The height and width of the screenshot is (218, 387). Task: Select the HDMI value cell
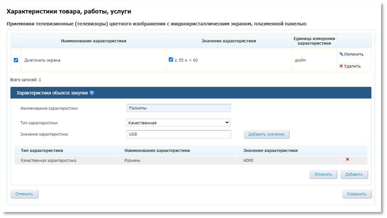point(248,160)
